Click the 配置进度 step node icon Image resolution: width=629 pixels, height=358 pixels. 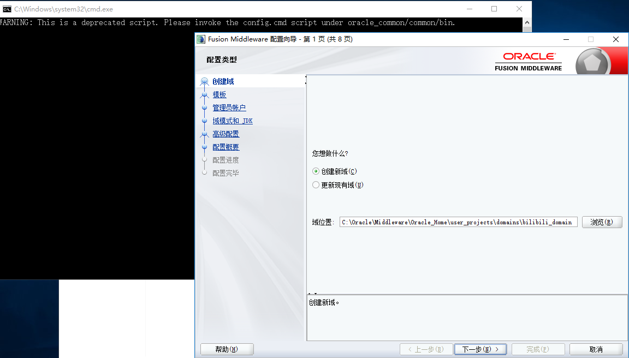pos(205,159)
